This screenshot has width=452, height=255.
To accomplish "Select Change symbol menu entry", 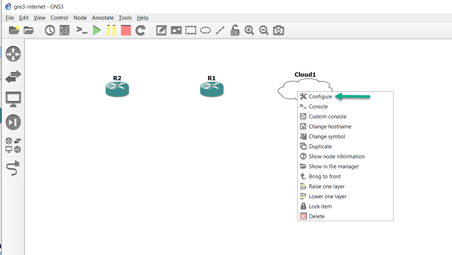I will [x=345, y=137].
